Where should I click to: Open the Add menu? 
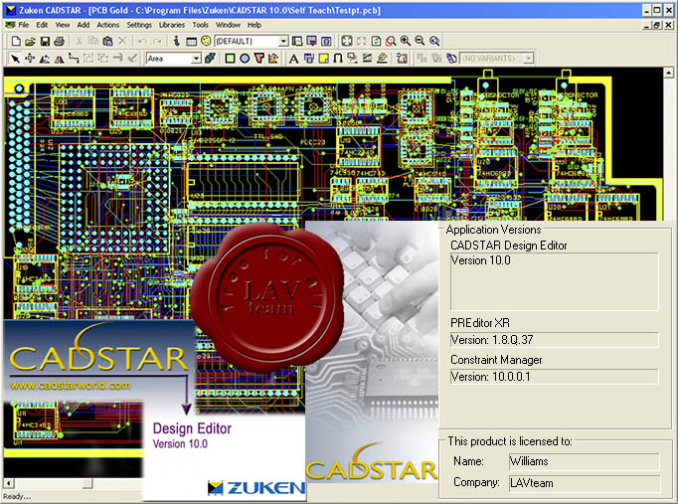84,25
